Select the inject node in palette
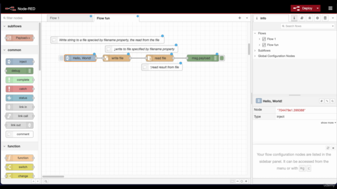Screen dimensions: 337x189 19,62
